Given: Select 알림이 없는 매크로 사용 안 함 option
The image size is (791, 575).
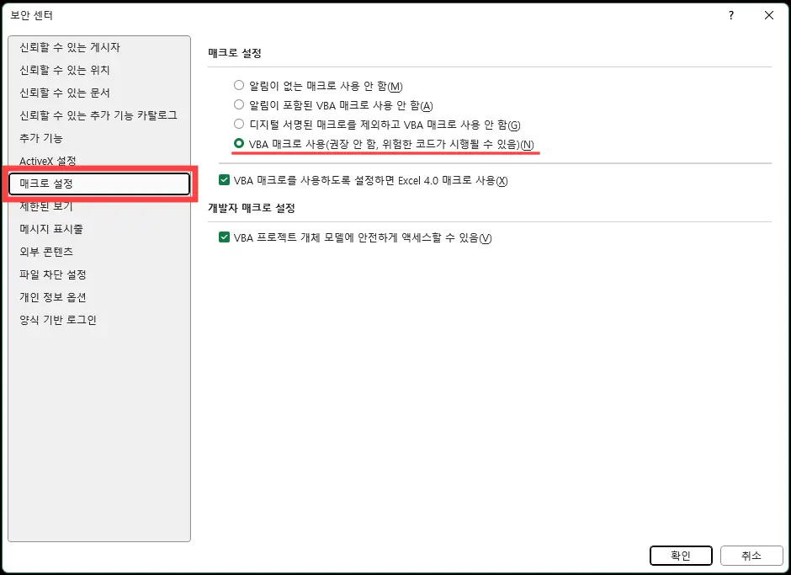Looking at the screenshot, I should pyautogui.click(x=238, y=84).
